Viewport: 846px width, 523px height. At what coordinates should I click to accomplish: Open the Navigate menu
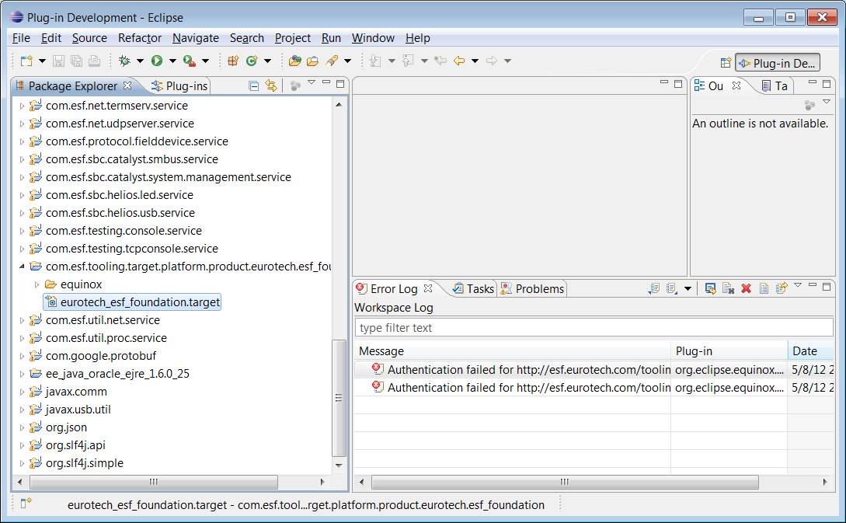[x=195, y=38]
